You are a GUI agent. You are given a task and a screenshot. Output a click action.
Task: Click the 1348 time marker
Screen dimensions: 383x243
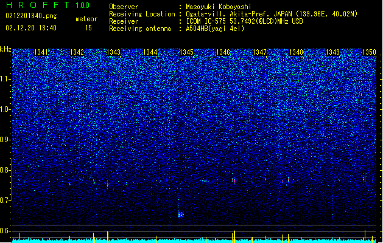tap(296, 52)
